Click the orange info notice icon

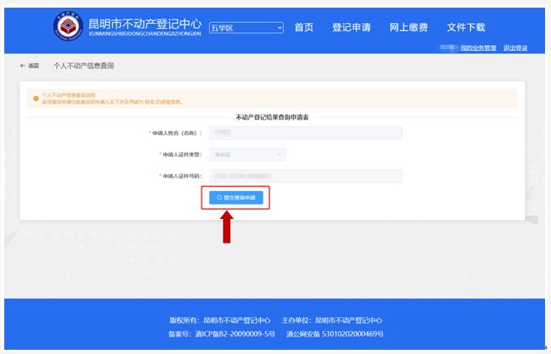pos(36,98)
